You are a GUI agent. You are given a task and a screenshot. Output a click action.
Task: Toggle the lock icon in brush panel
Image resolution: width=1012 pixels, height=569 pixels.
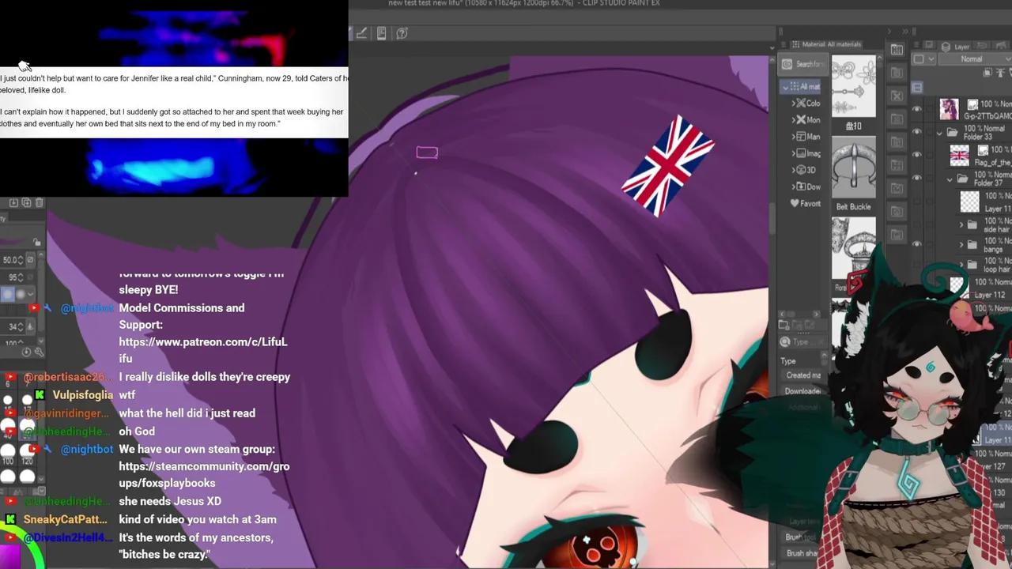tap(37, 243)
